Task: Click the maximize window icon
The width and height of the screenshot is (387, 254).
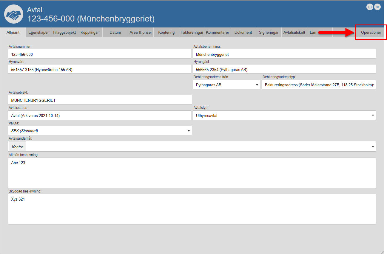Action: click(x=370, y=7)
